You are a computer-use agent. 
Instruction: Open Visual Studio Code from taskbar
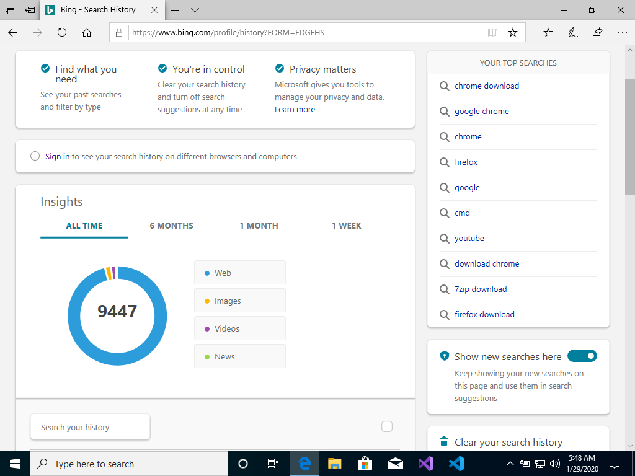coord(456,463)
